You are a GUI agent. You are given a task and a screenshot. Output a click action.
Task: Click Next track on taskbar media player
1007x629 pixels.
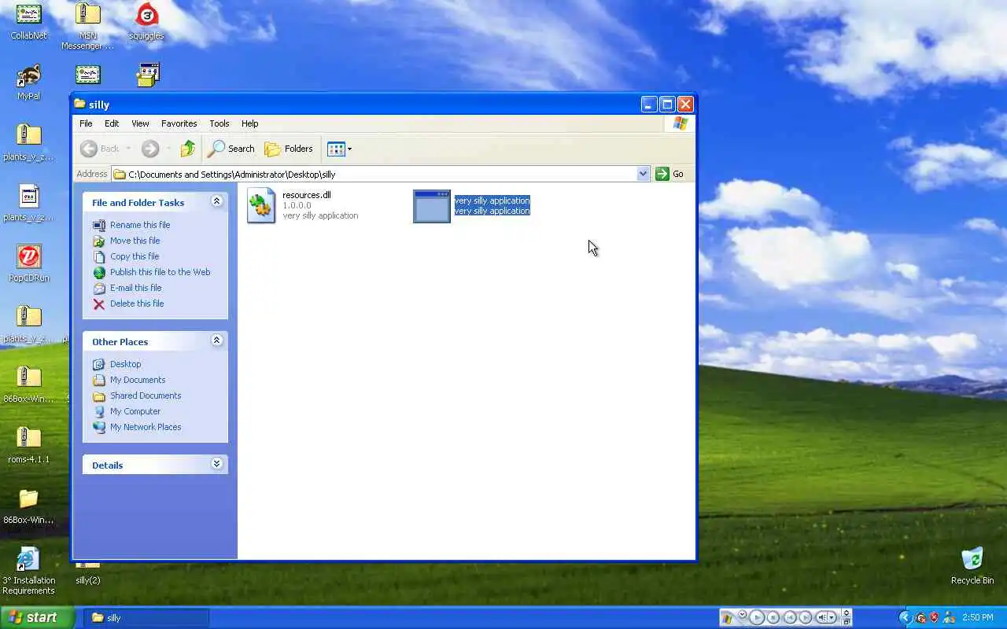pyautogui.click(x=806, y=617)
